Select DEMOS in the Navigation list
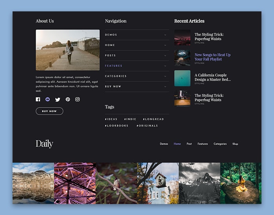This screenshot has height=215, width=274. [x=111, y=35]
